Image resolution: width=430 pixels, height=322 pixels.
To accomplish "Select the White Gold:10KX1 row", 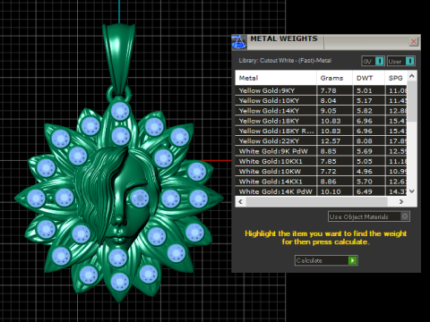I will (x=321, y=161).
